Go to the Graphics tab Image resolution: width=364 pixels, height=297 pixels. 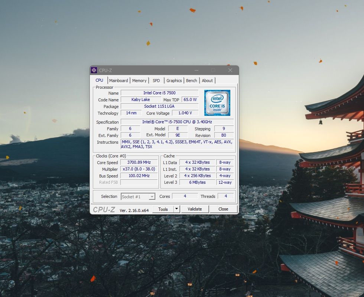pyautogui.click(x=174, y=81)
